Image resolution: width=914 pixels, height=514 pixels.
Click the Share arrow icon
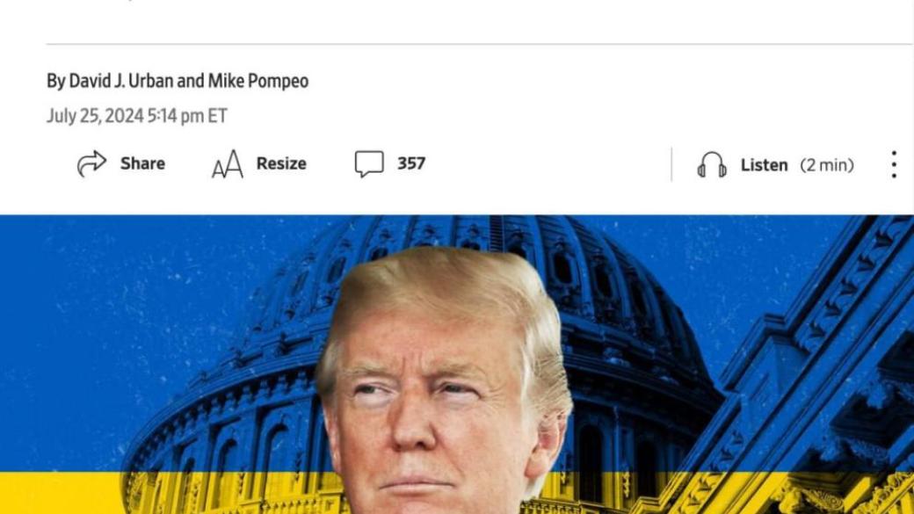(x=92, y=163)
